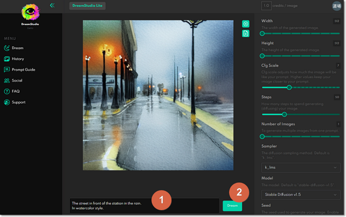The image size is (346, 217).
Task: Click the Support icon in sidebar
Action: [x=6, y=102]
